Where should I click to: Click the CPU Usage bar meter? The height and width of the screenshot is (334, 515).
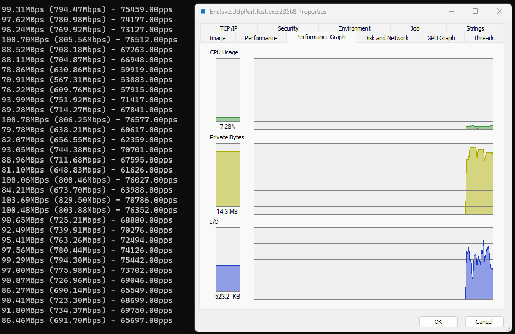[x=227, y=90]
